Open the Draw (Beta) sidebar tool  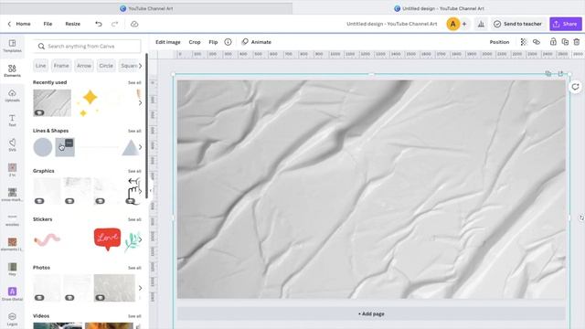click(x=12, y=294)
